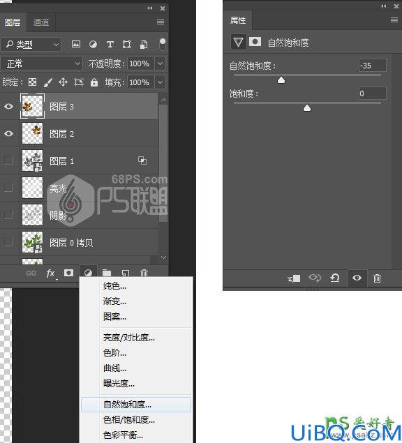
Task: Hide 图层 2 with eye icon
Action: tap(8, 133)
